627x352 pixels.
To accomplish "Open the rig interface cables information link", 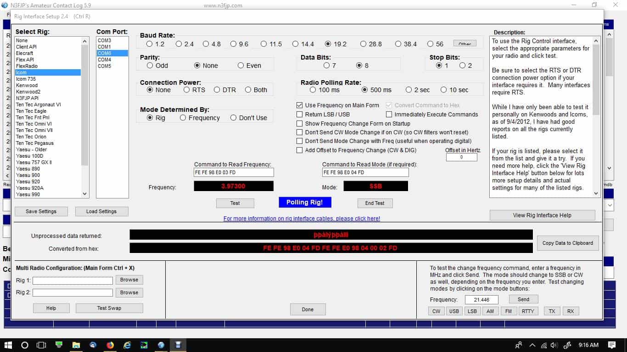I will [x=302, y=219].
